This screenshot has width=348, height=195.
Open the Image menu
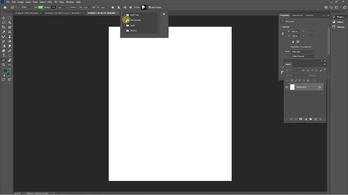point(21,2)
